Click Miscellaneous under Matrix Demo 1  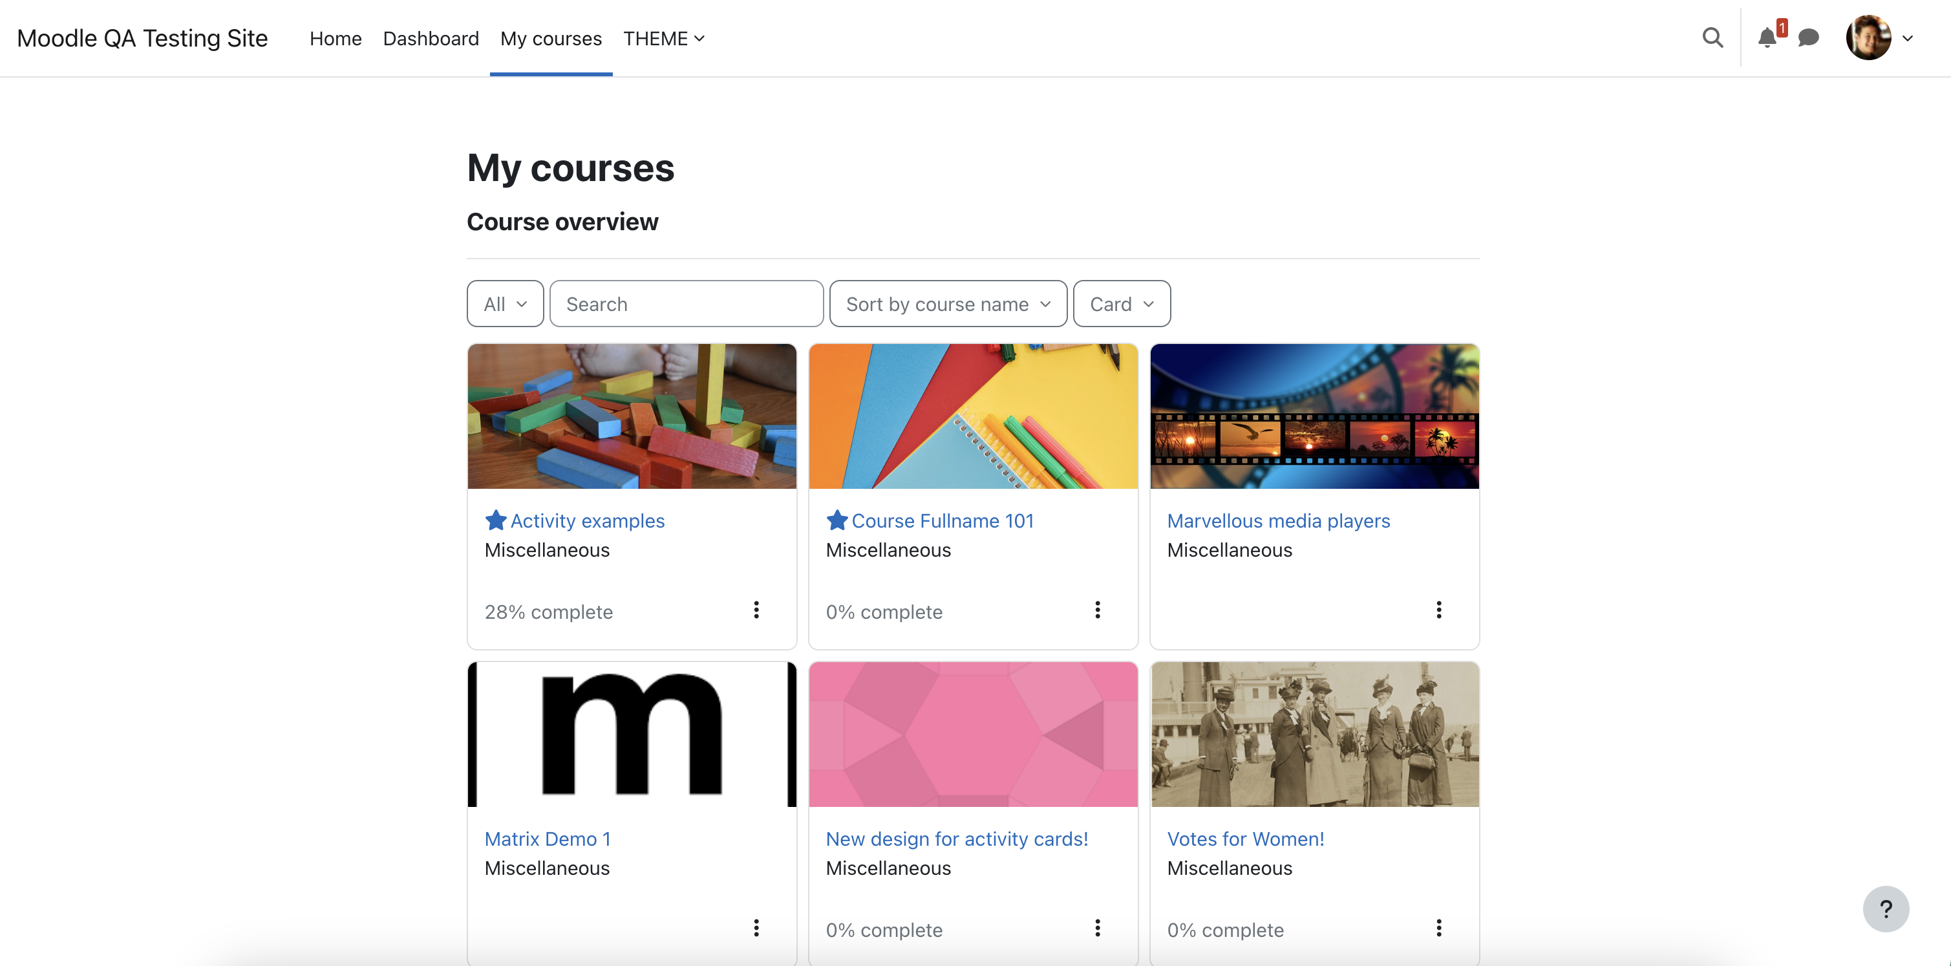coord(547,868)
